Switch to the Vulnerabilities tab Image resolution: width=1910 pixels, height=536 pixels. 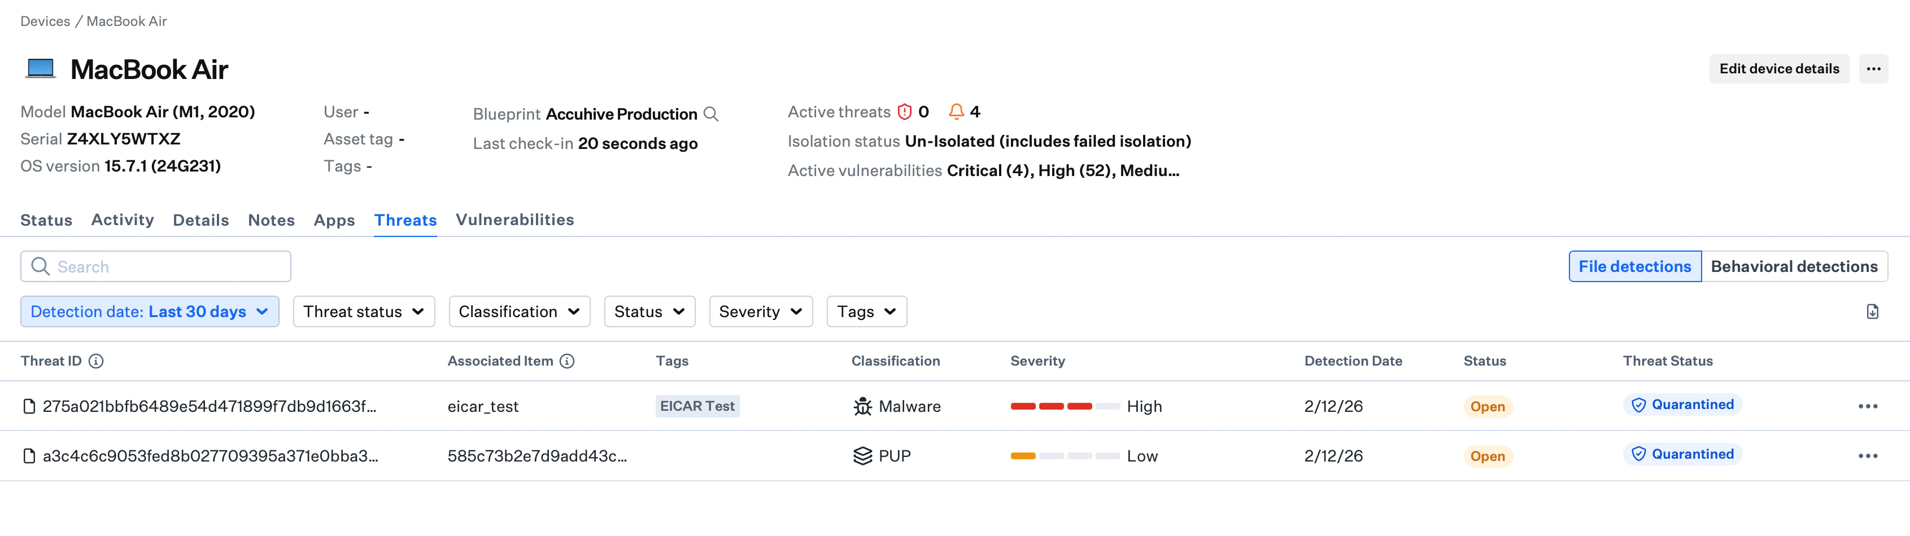pos(514,219)
